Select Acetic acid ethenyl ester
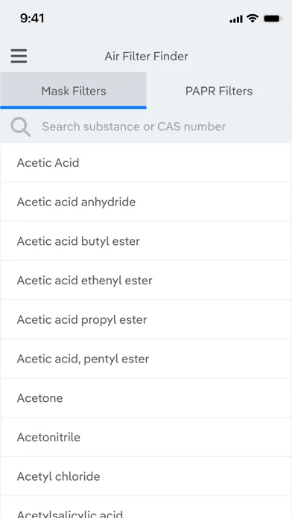 coord(146,281)
